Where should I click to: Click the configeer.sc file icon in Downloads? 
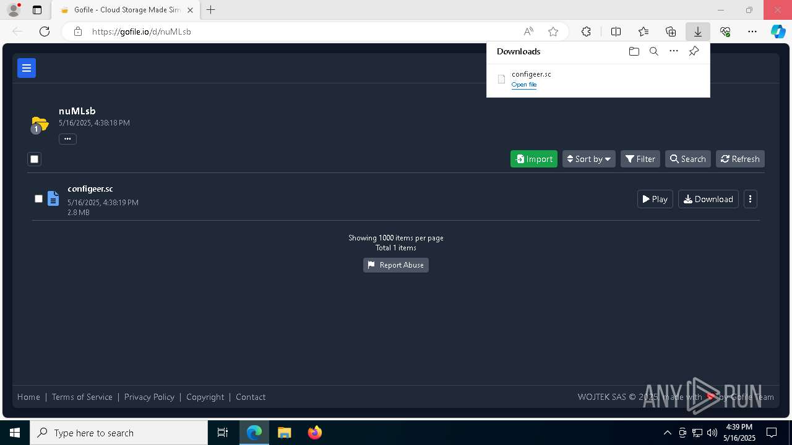click(501, 79)
